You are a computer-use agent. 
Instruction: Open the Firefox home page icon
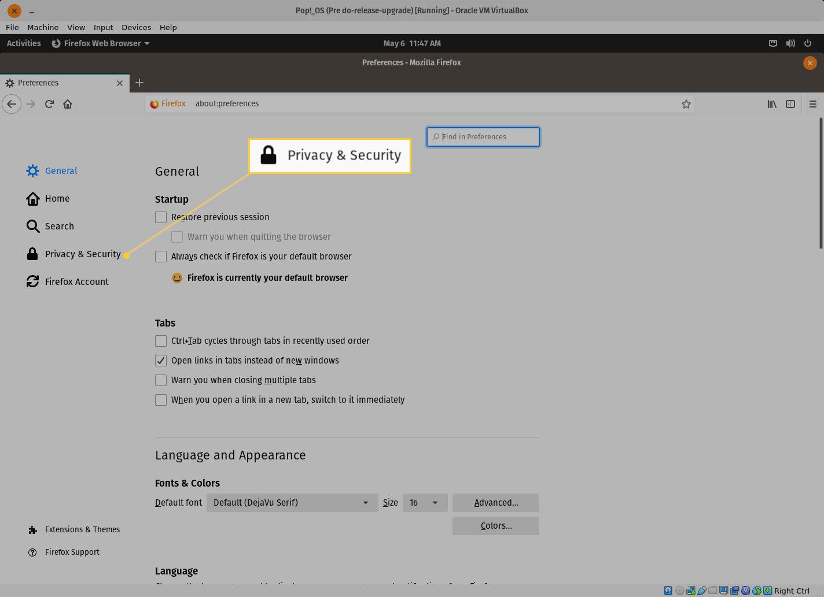click(x=68, y=104)
